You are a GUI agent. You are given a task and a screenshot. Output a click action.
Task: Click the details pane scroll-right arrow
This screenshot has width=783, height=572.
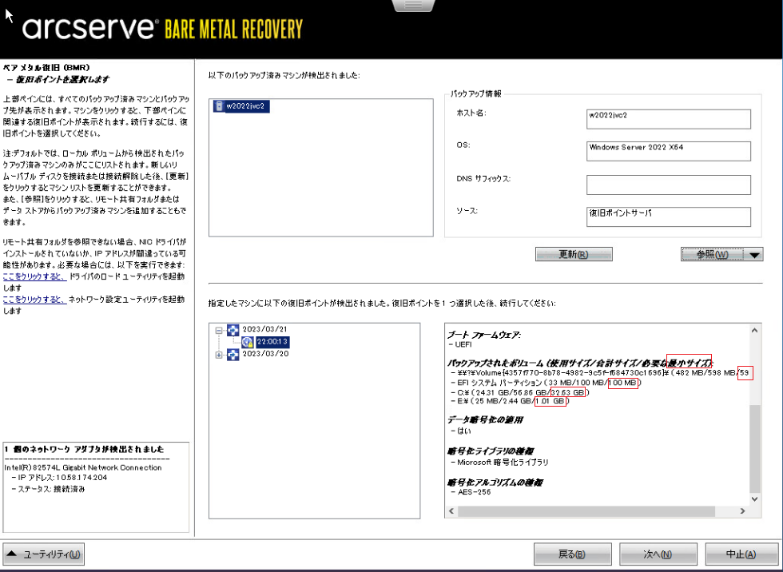[x=742, y=511]
